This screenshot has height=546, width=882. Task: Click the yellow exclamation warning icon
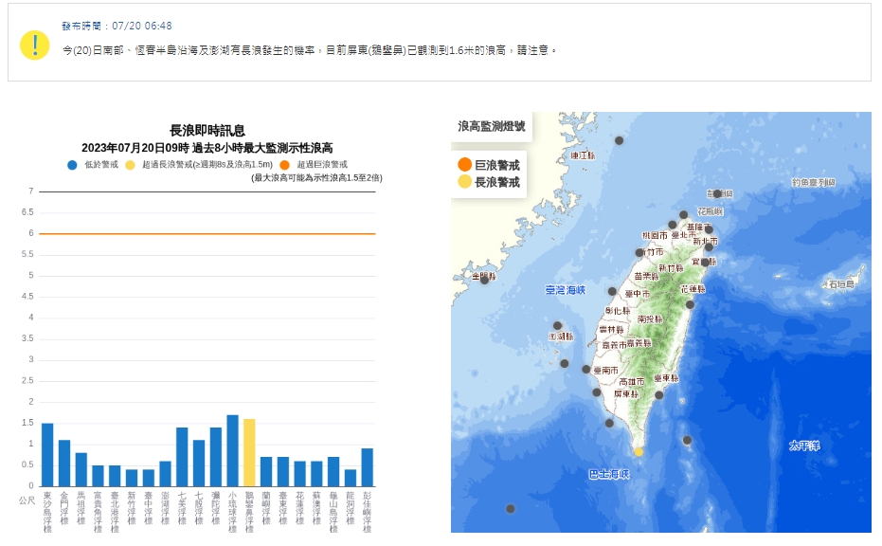coord(34,45)
